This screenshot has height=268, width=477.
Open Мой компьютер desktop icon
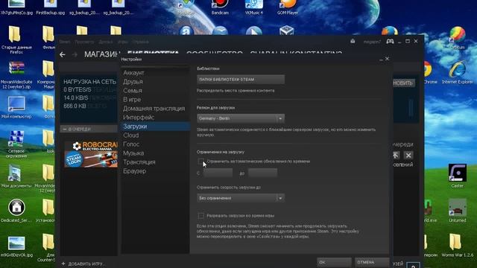click(x=16, y=107)
